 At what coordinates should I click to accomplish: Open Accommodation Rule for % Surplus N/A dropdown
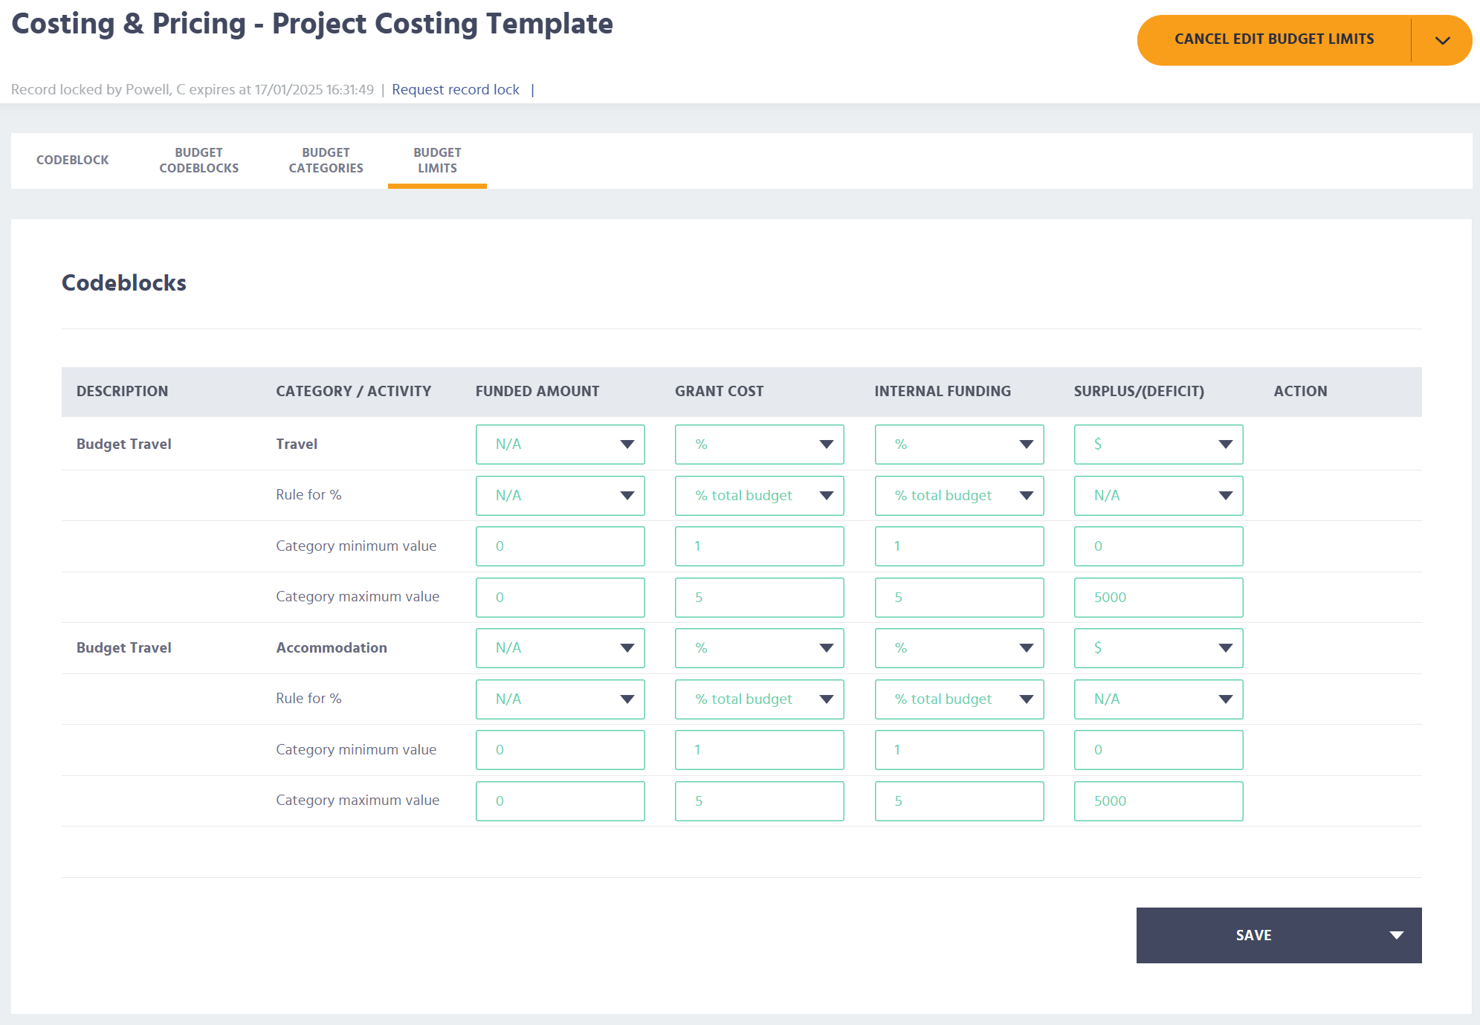point(1159,699)
